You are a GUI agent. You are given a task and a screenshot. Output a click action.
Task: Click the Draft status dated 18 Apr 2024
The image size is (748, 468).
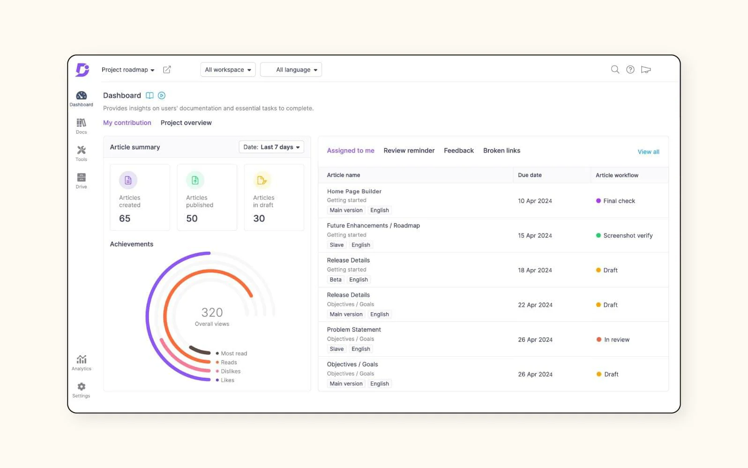[x=607, y=270]
